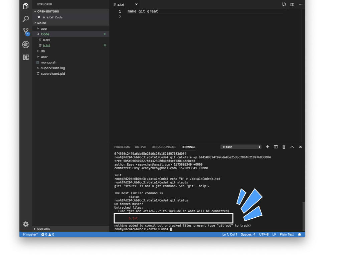342x256 pixels.
Task: Select the bash terminal dropdown
Action: 241,147
